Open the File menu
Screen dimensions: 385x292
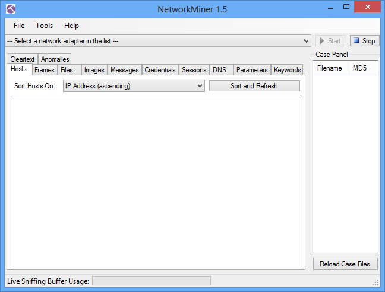click(x=19, y=26)
